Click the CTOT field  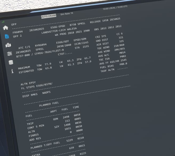[x=65, y=54]
